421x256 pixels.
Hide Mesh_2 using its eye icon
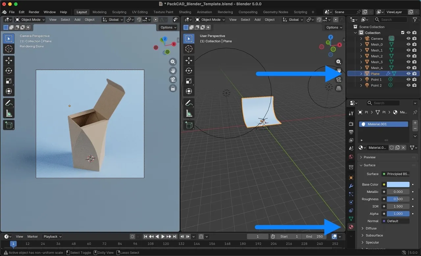point(409,56)
